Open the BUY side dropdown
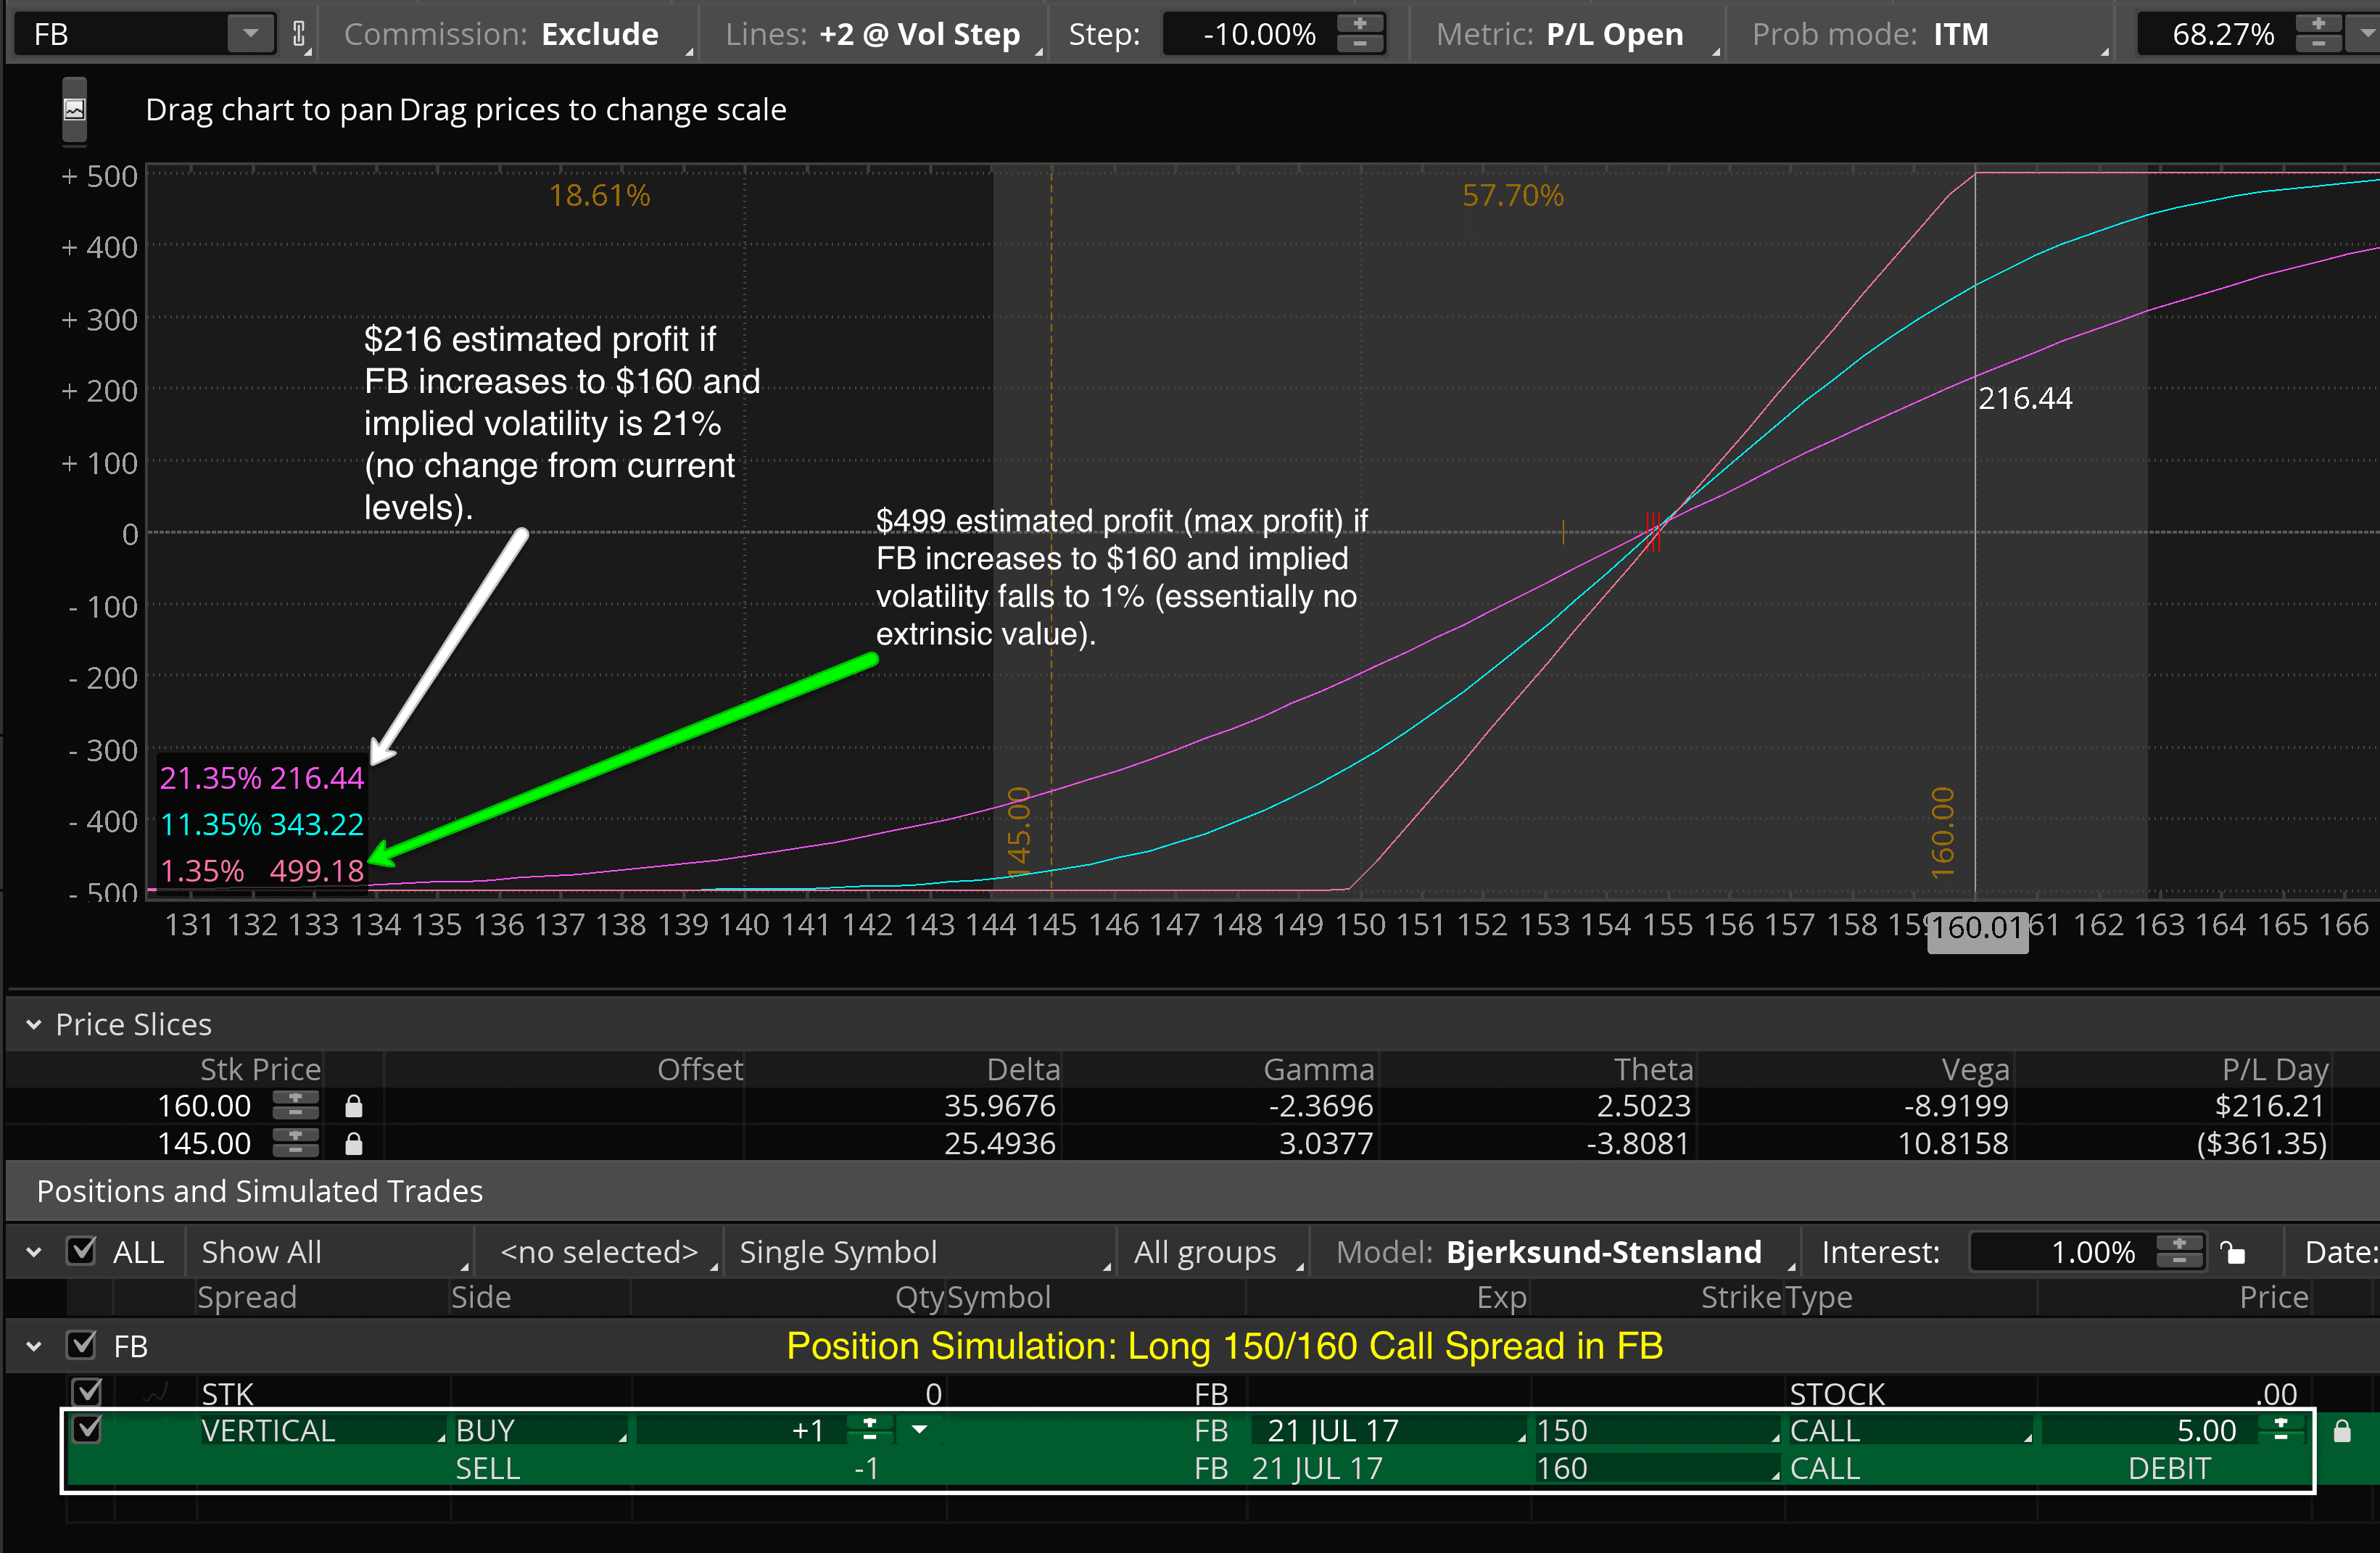The image size is (2380, 1553). click(540, 1431)
